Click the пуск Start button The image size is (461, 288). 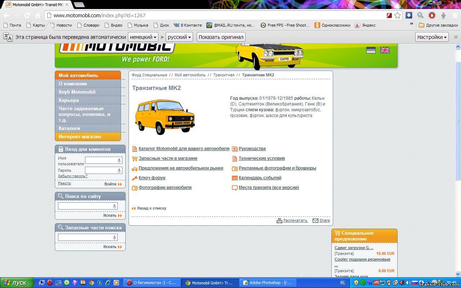point(17,283)
